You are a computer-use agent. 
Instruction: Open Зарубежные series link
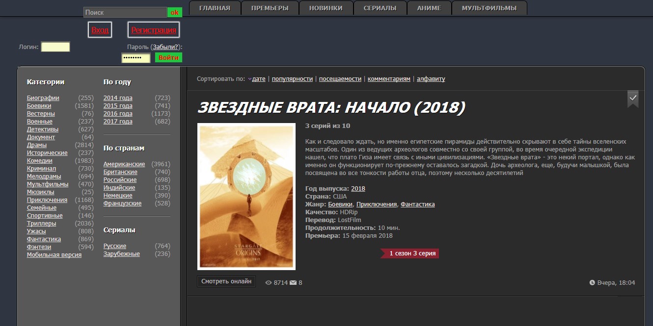(x=122, y=254)
